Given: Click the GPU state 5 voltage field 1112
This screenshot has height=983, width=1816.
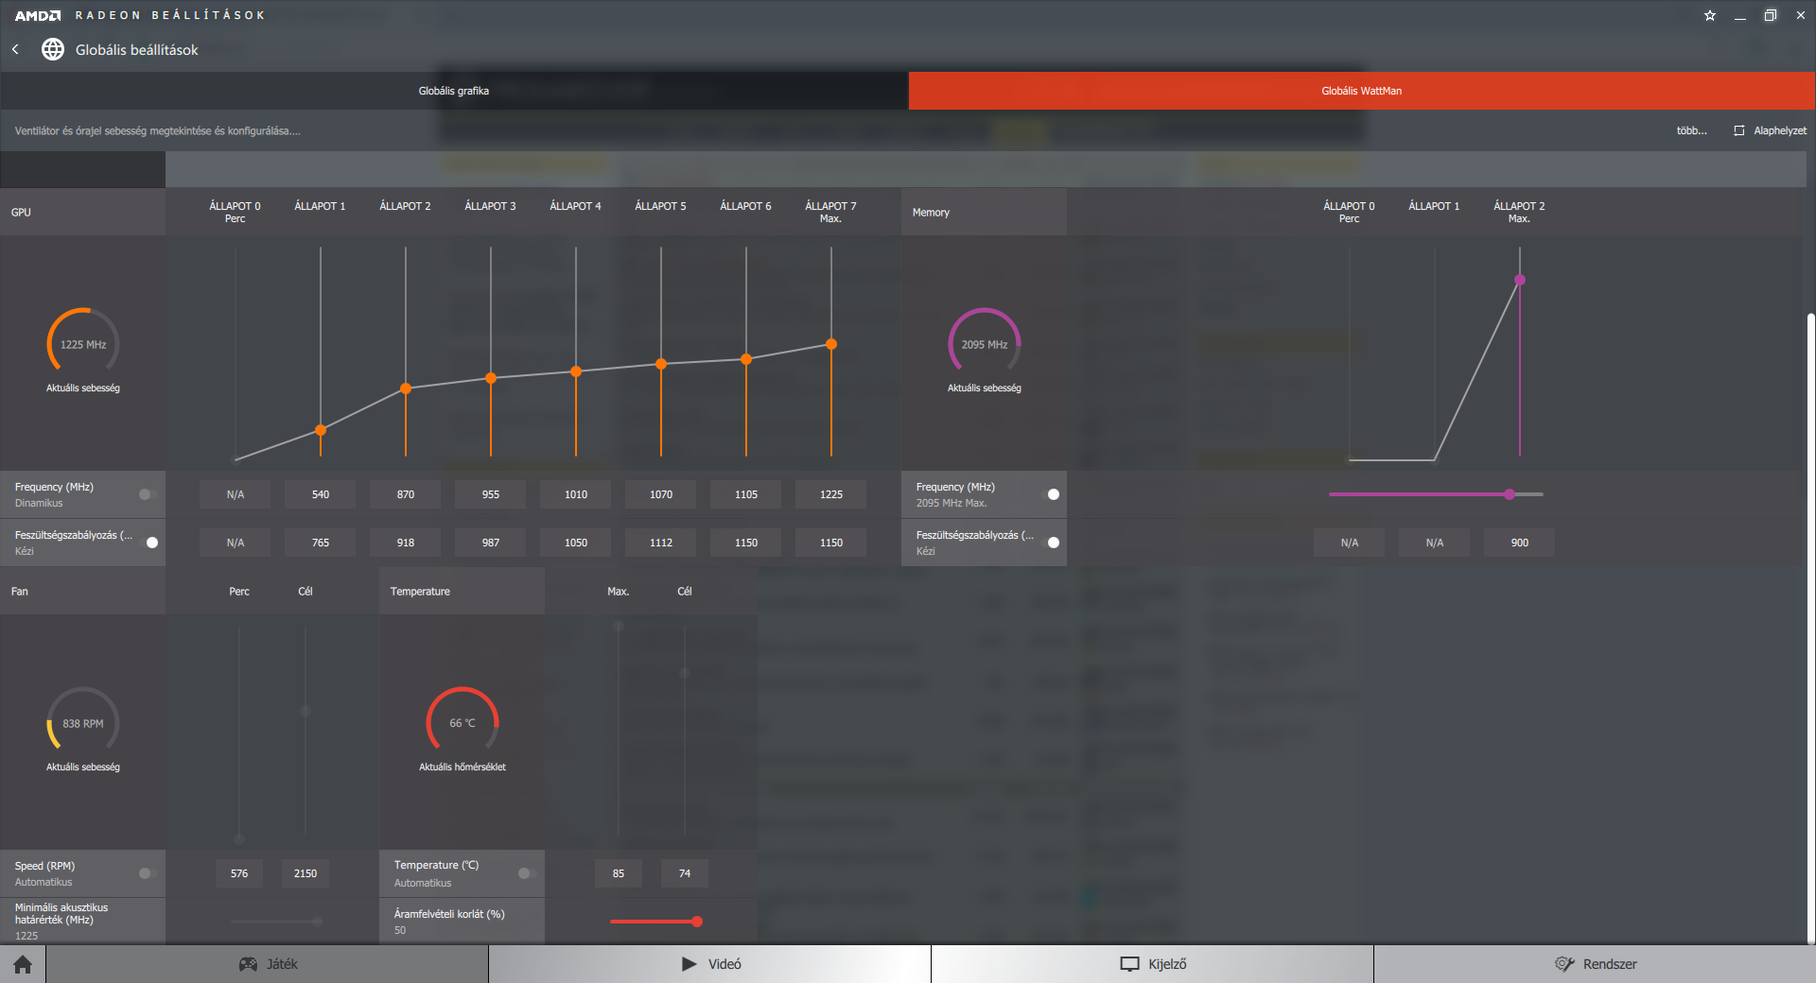Looking at the screenshot, I should pos(661,543).
